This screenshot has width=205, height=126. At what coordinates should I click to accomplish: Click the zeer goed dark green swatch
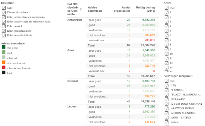(x=4, y=47)
